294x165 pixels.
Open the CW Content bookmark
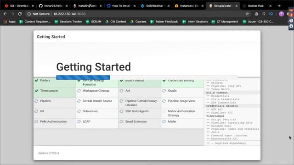(x=116, y=22)
